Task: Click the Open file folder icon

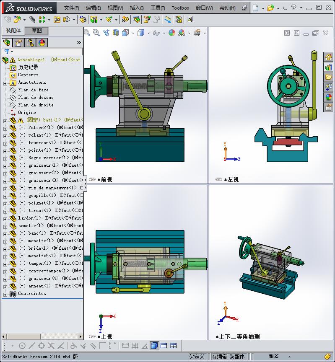Action: pyautogui.click(x=270, y=8)
